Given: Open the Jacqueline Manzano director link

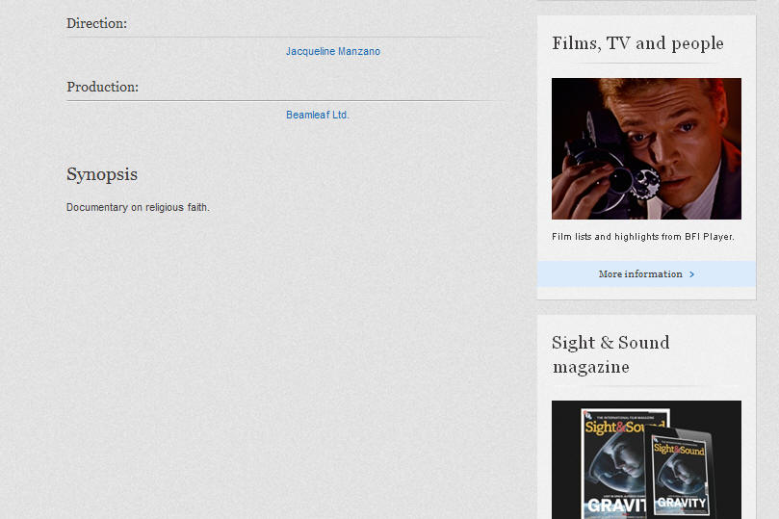Looking at the screenshot, I should [x=333, y=51].
